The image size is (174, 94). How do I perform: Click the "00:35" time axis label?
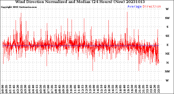[x=7, y=89]
